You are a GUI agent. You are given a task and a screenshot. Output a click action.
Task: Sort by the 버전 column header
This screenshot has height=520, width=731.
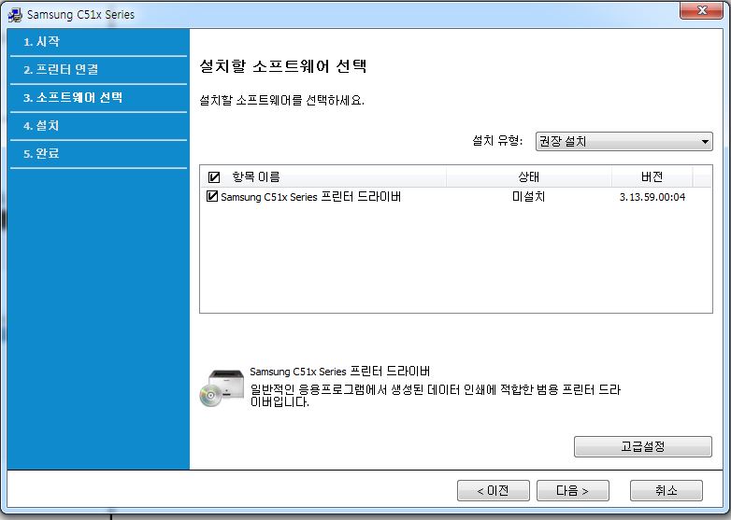coord(652,176)
